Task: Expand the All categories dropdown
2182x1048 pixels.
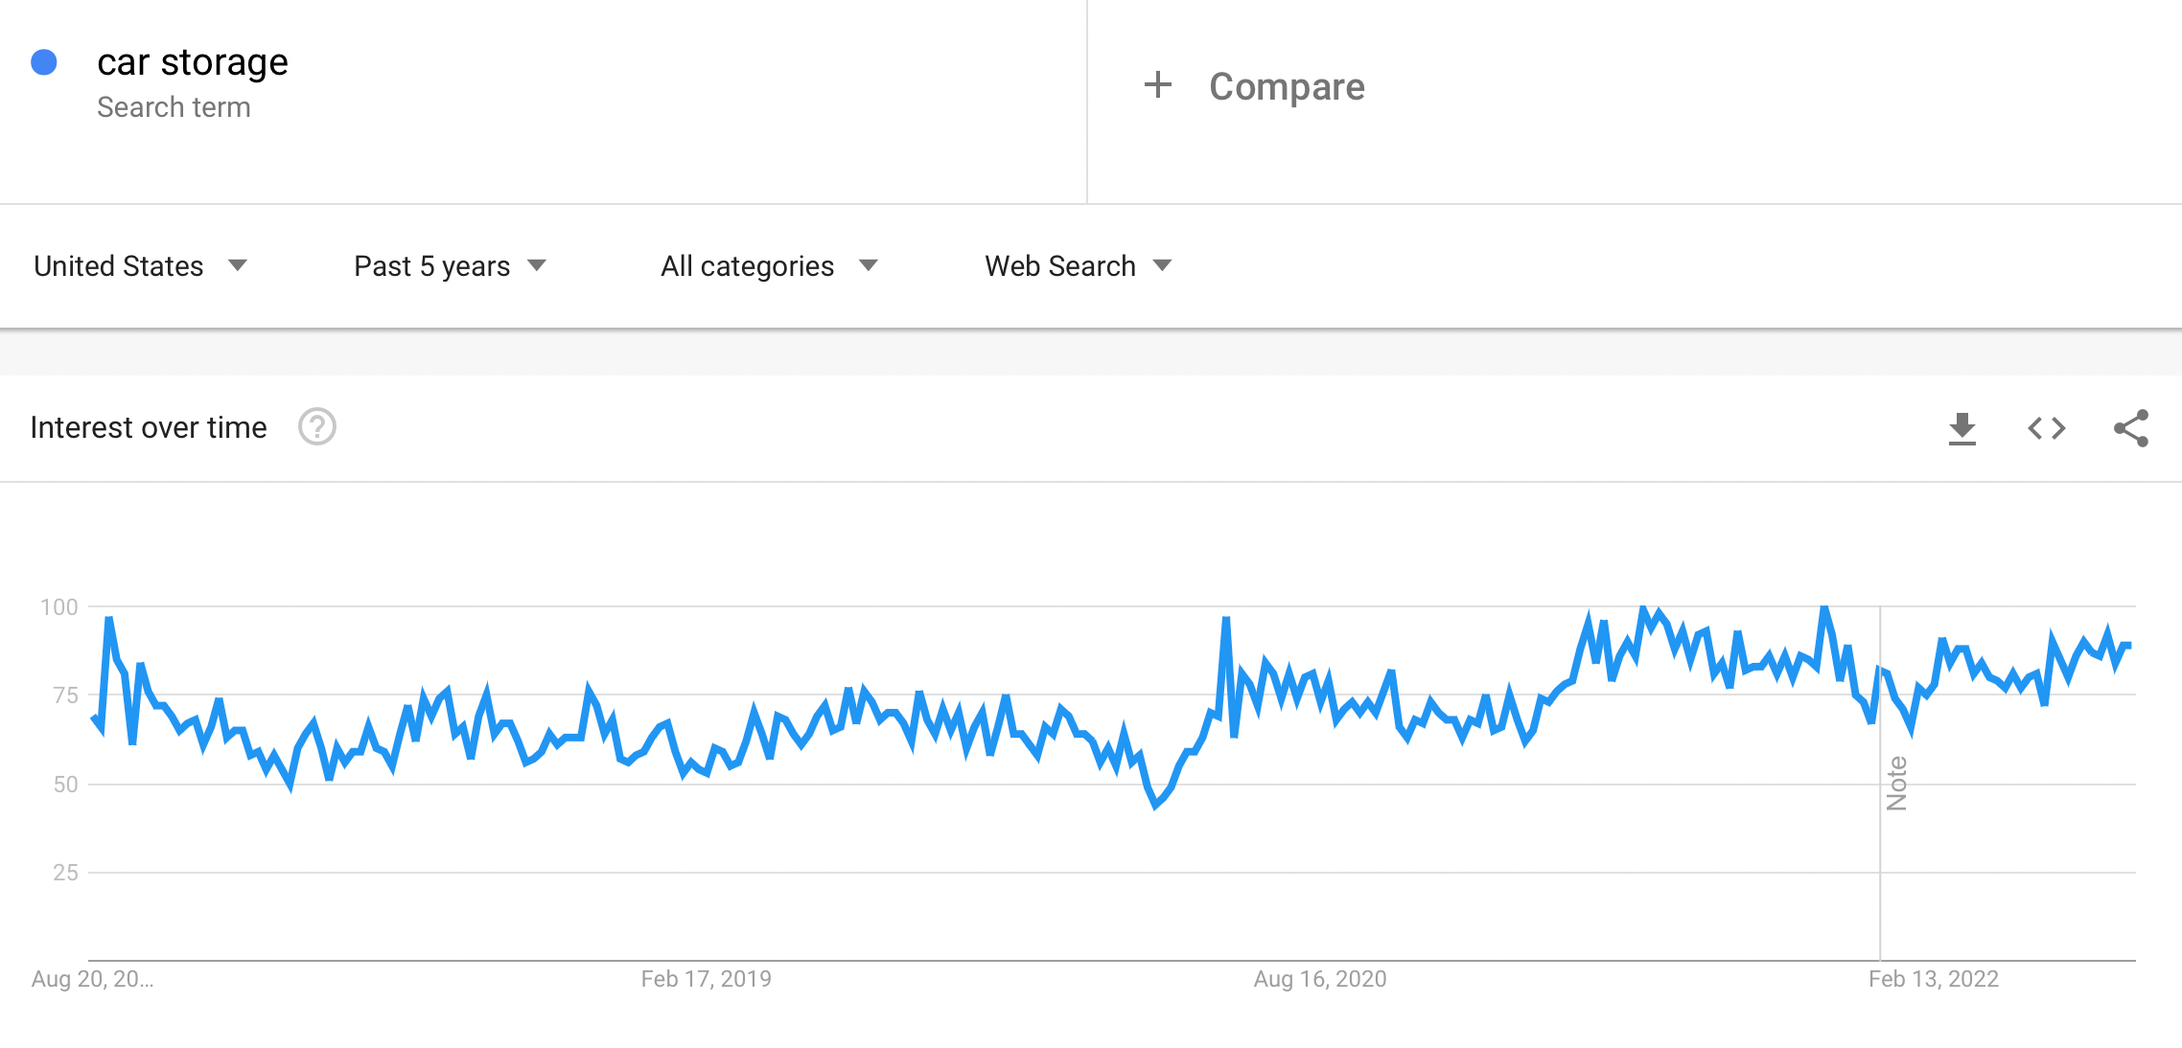Action: (768, 265)
